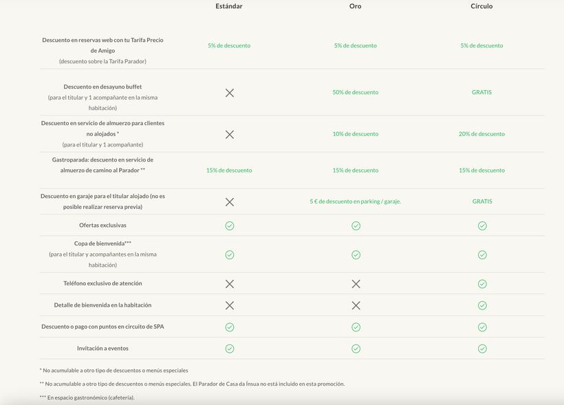
Task: Click '5 € de descuento en parking / garaje'
Action: [356, 201]
